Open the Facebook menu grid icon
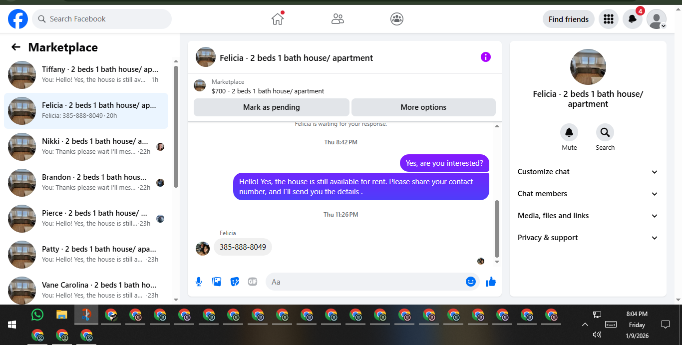The image size is (682, 345). (608, 19)
